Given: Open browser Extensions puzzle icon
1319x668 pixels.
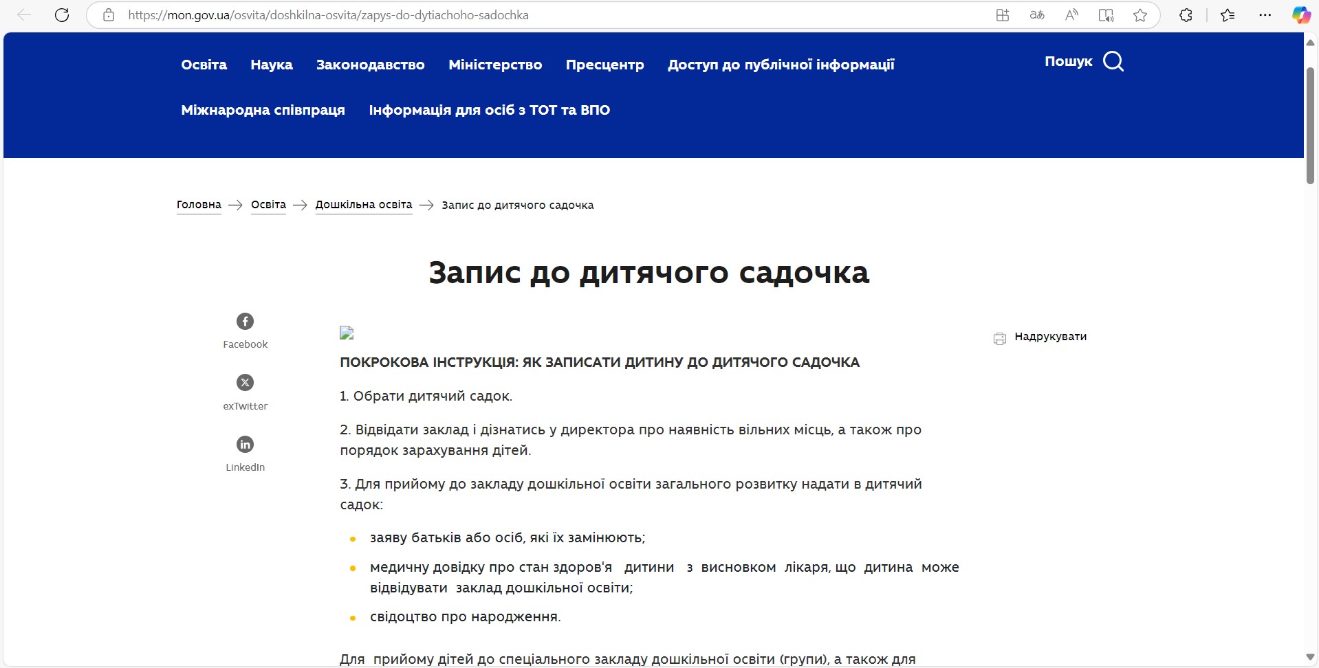Looking at the screenshot, I should 1186,15.
